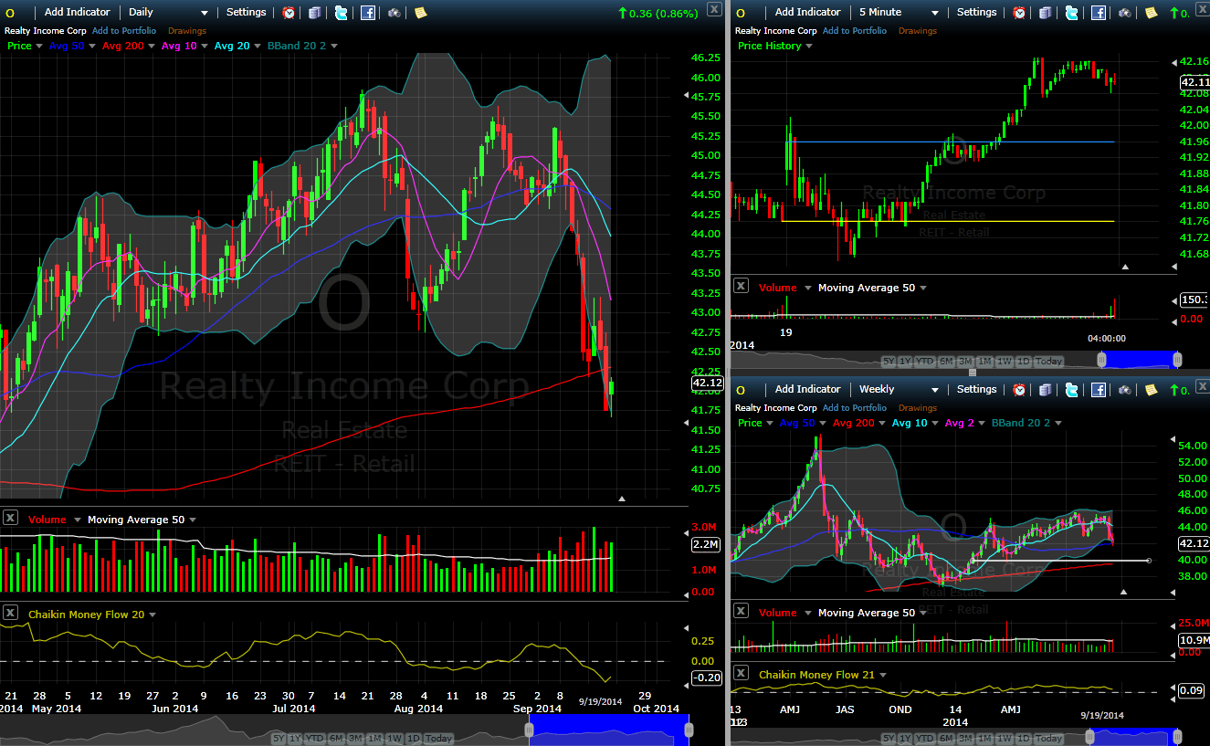This screenshot has height=746, width=1210.
Task: Open Add Indicator in Weekly chart
Action: pyautogui.click(x=807, y=390)
